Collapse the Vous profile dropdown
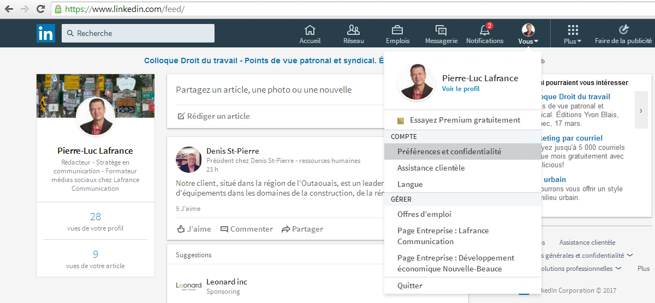This screenshot has height=303, width=655. tap(528, 34)
